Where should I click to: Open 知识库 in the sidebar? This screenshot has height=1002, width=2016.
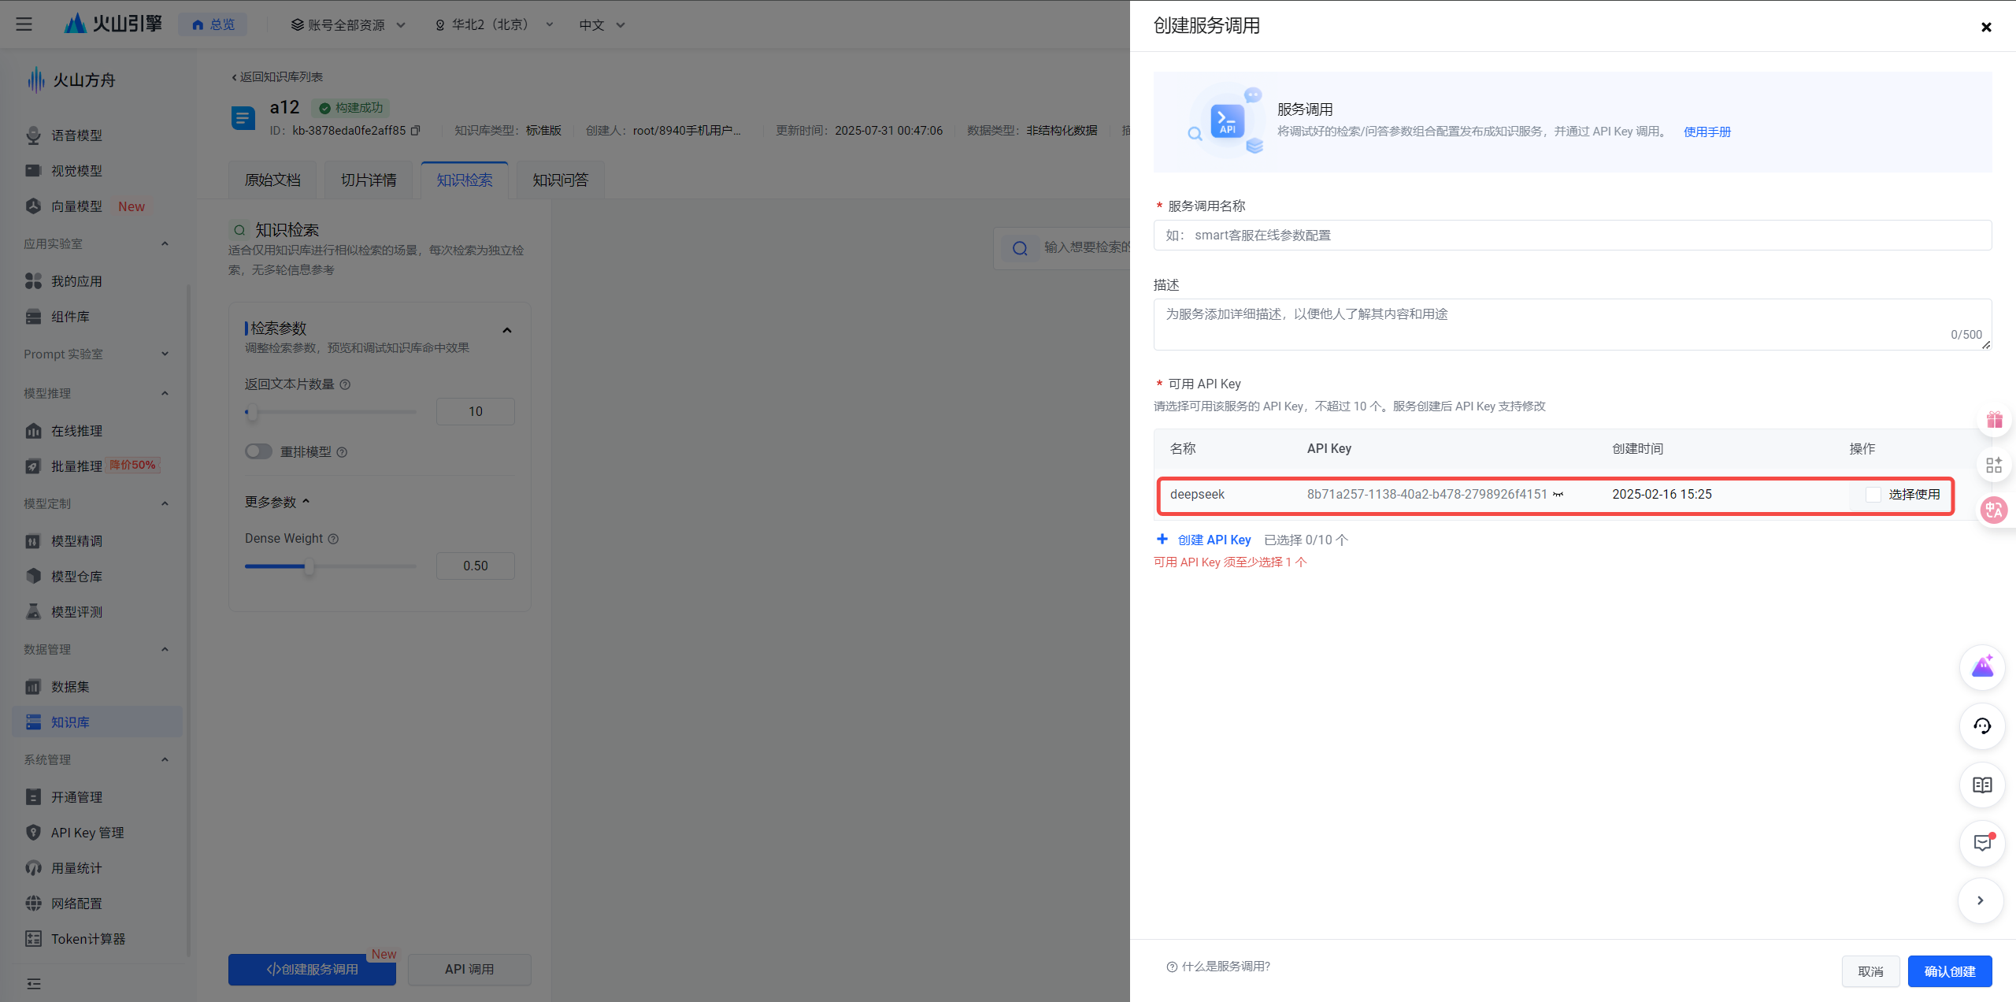pos(98,722)
